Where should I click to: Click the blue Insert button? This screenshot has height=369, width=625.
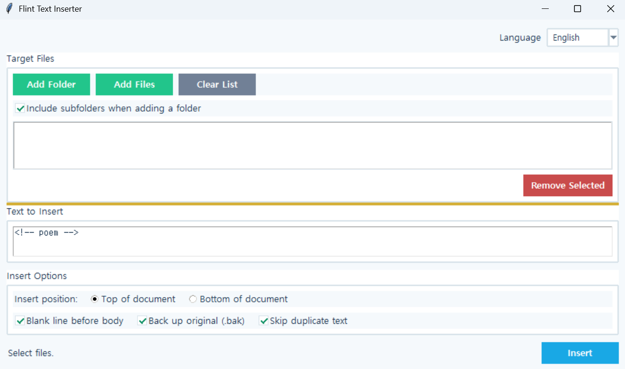(x=580, y=353)
